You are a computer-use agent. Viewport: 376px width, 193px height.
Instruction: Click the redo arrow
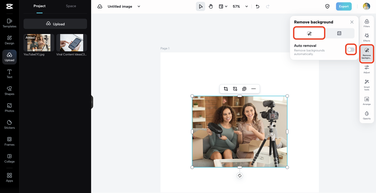point(268,6)
